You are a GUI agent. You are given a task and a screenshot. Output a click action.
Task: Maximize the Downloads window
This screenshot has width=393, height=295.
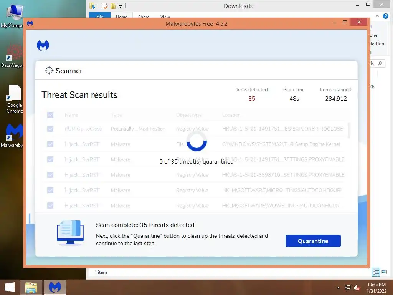[368, 5]
